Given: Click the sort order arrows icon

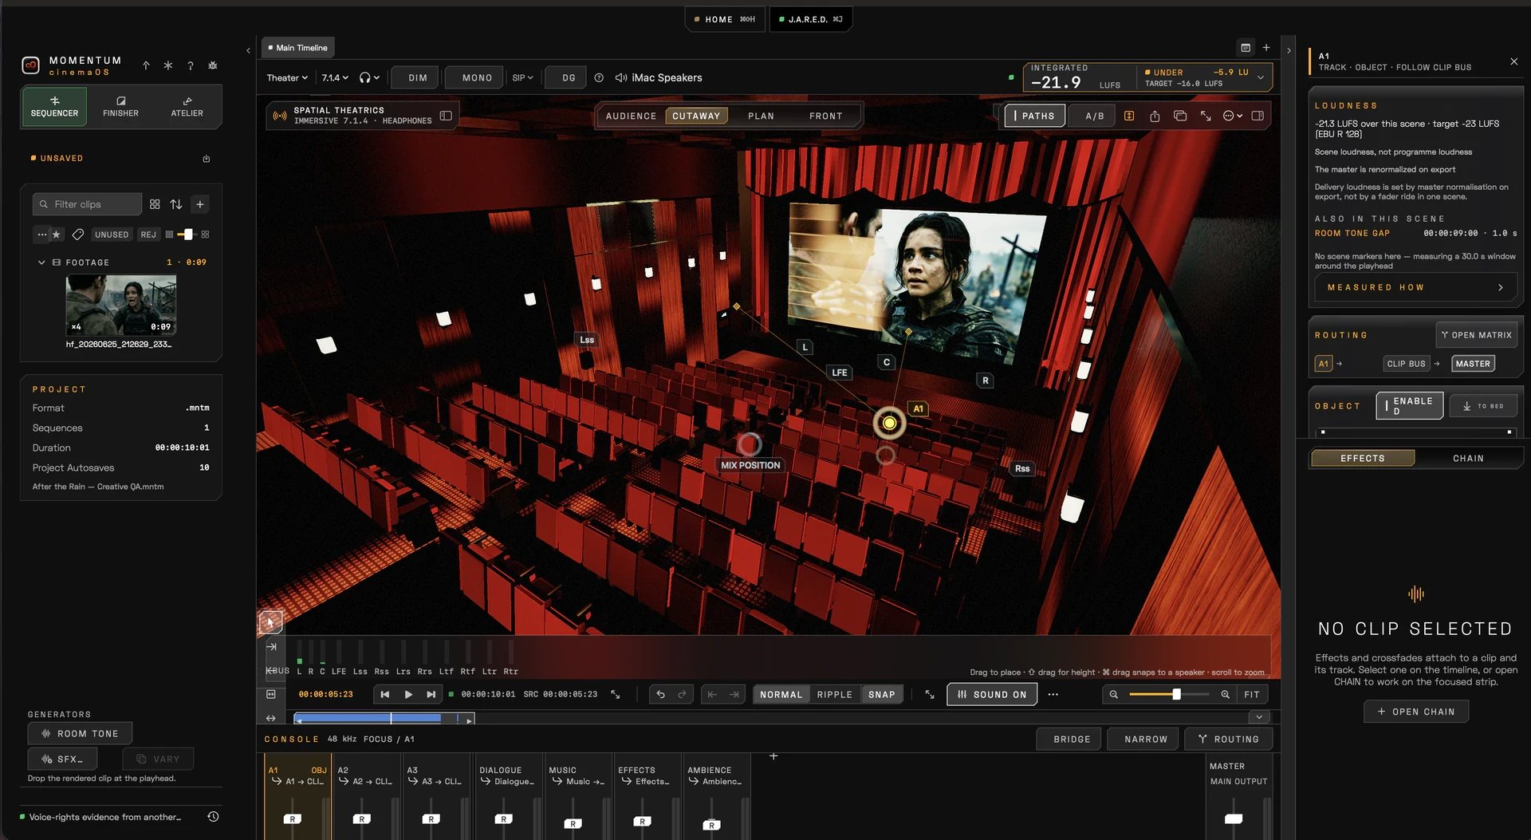Looking at the screenshot, I should (176, 204).
